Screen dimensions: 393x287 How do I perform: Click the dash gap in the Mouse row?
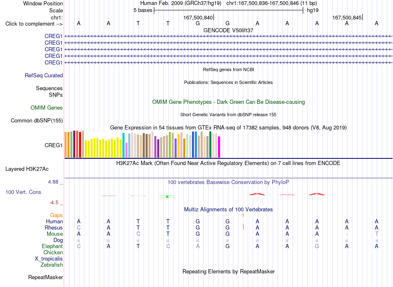click(347, 234)
